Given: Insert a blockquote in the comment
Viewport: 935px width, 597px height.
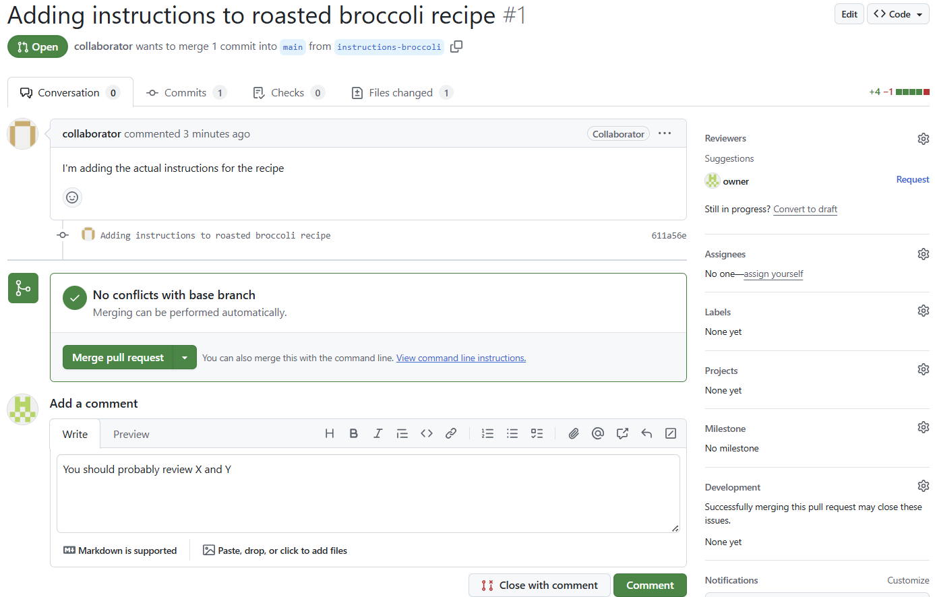Looking at the screenshot, I should pos(402,433).
